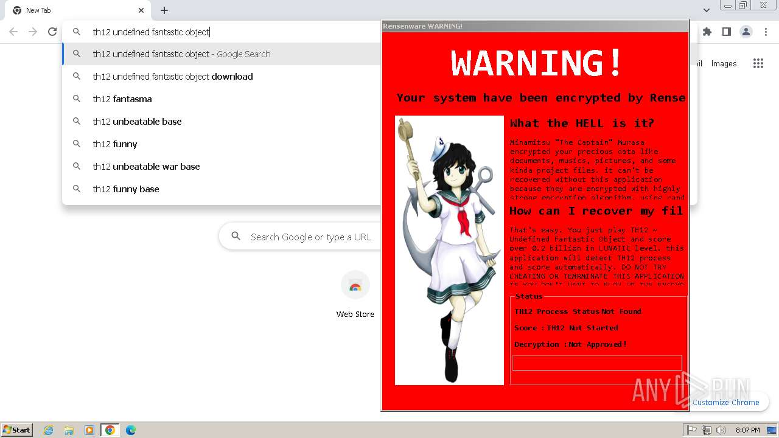Viewport: 779px width, 438px height.
Task: Click the magnifier icon in the Google search box
Action: point(236,237)
